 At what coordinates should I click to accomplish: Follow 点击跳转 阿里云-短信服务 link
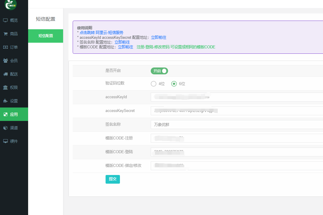click(102, 33)
